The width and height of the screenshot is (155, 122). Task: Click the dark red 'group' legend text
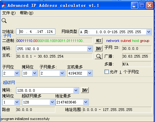(145, 41)
